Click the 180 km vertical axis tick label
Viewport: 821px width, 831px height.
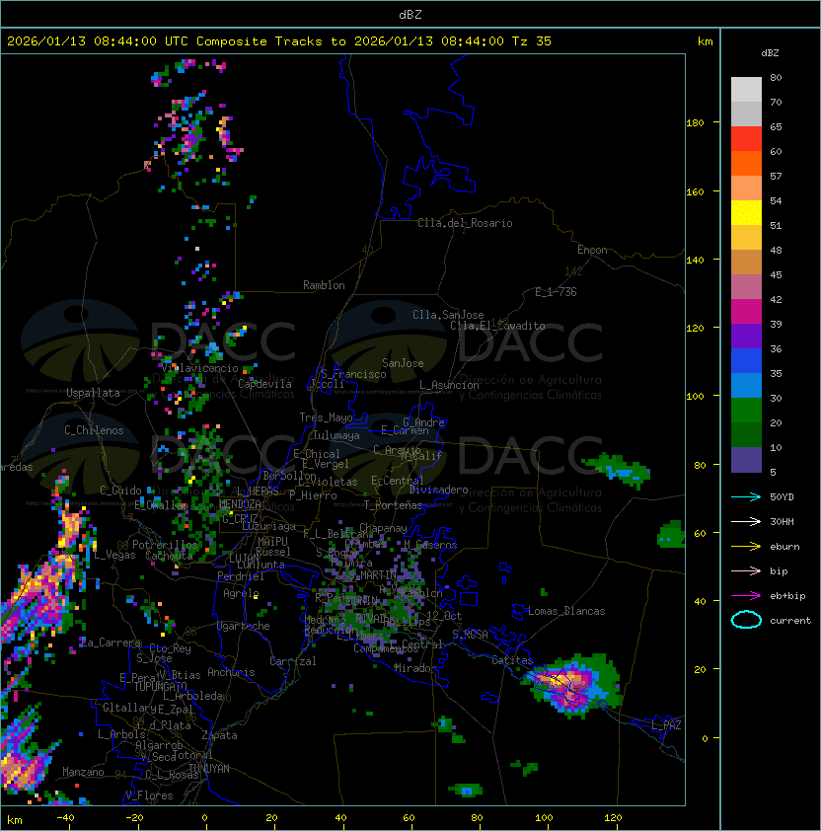pos(695,122)
